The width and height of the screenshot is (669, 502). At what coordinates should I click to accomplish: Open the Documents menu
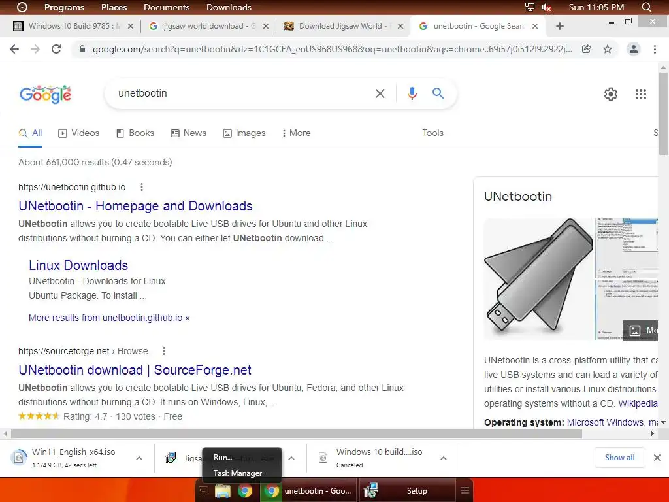[167, 7]
